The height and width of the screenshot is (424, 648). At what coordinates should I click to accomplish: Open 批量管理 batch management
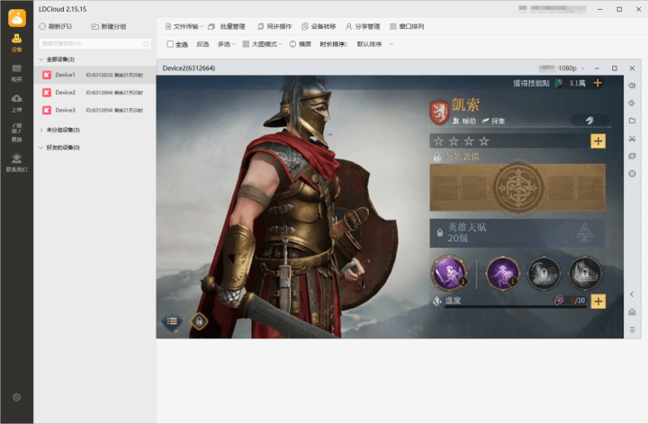click(x=227, y=26)
